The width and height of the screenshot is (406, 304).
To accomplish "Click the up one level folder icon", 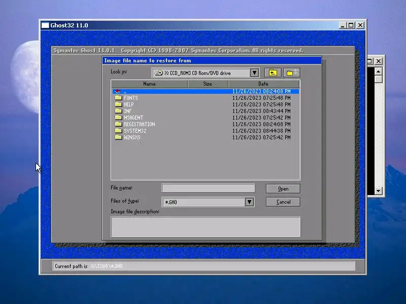I will [x=273, y=73].
